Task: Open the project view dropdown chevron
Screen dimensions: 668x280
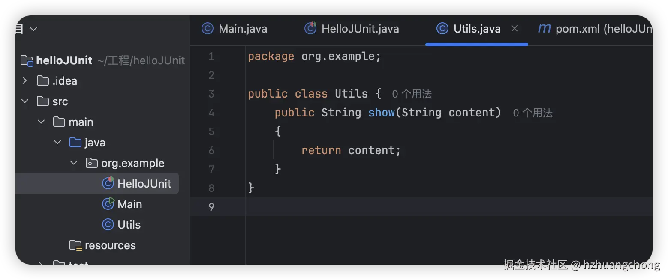Action: tap(33, 29)
